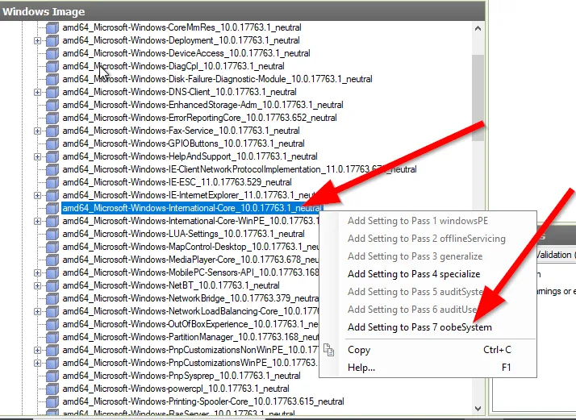The width and height of the screenshot is (576, 420).
Task: Open the Validation tab in Messages pane
Action: click(x=555, y=255)
